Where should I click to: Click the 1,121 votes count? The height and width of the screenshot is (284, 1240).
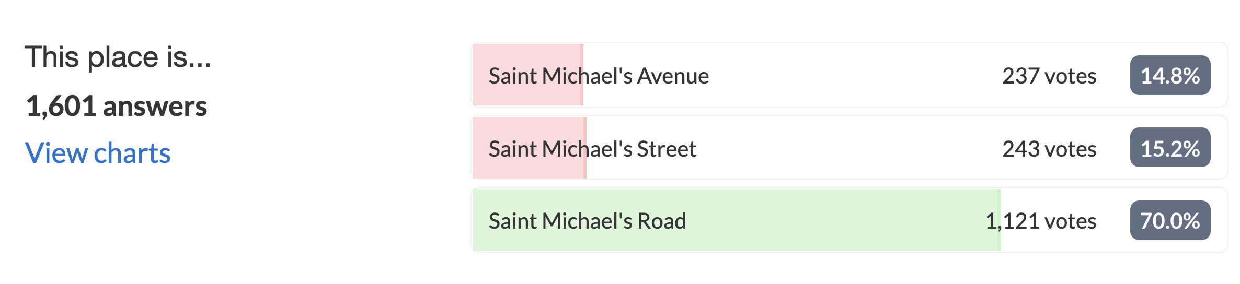(x=1041, y=221)
